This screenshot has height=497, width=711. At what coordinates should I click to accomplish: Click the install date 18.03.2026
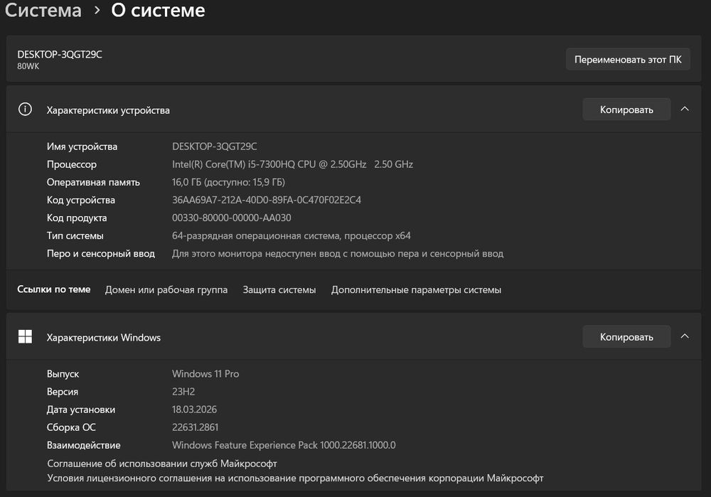pyautogui.click(x=195, y=410)
